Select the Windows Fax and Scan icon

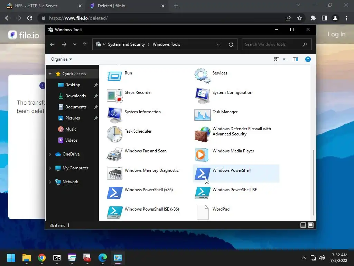[x=114, y=154]
